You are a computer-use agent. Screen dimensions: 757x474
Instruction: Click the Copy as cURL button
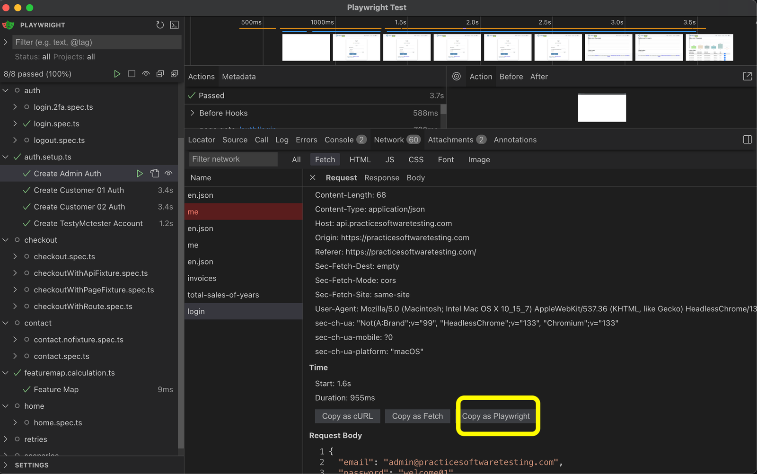[347, 416]
